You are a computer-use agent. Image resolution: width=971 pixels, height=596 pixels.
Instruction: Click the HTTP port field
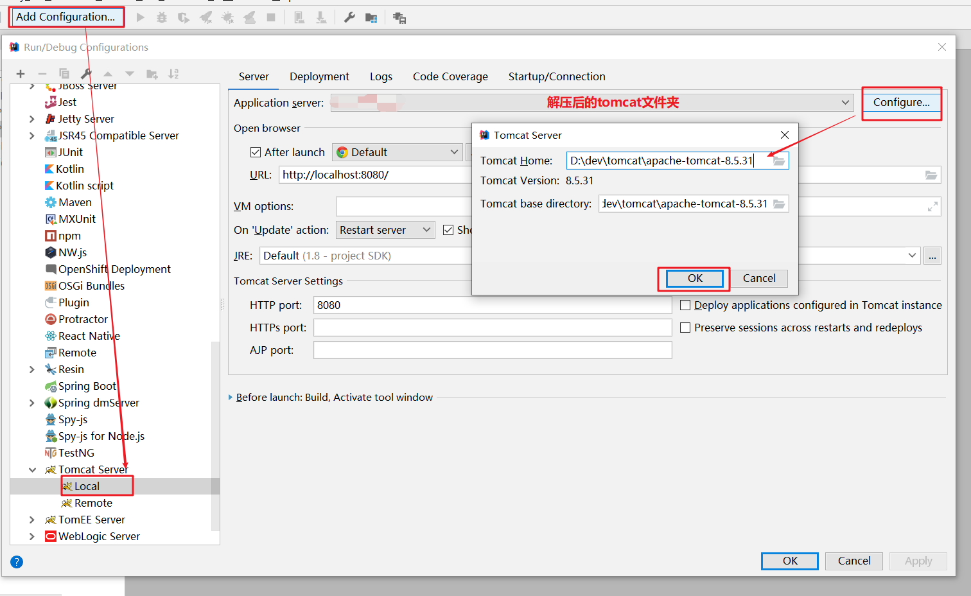click(x=493, y=305)
